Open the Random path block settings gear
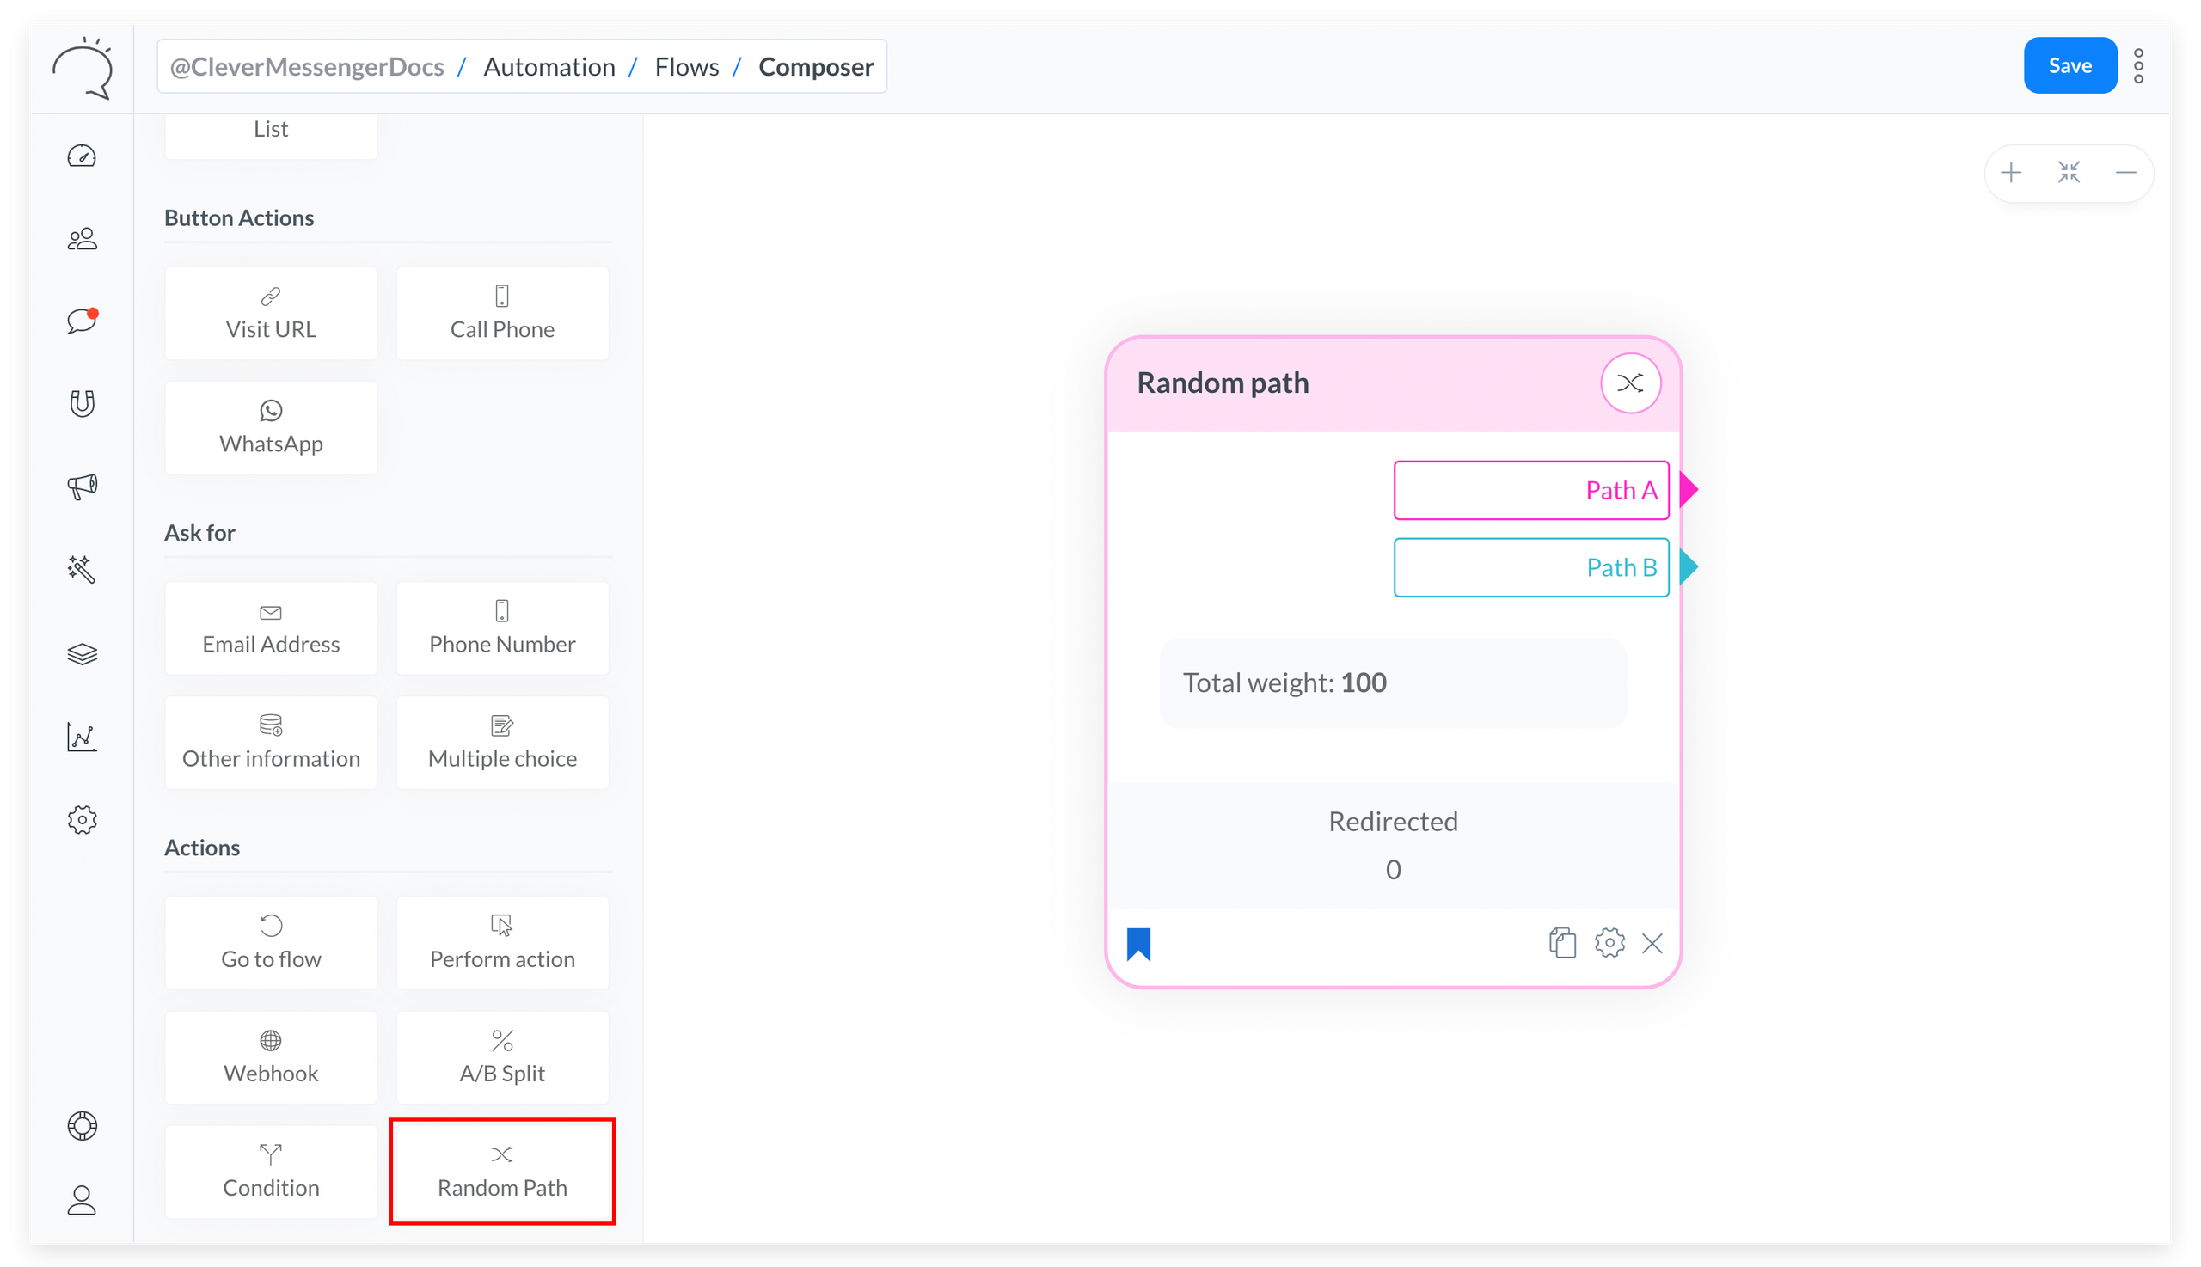Image resolution: width=2201 pixels, height=1267 pixels. pos(1609,943)
